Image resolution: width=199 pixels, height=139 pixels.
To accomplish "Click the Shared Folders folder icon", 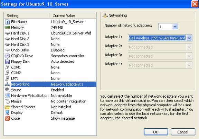I will pos(7,107).
